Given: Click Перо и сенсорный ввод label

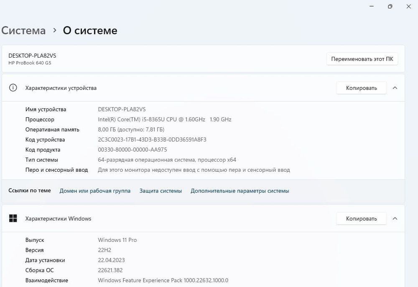Looking at the screenshot, I should [x=56, y=170].
